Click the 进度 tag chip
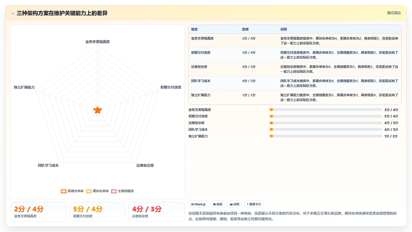412x232 pixels. click(x=234, y=204)
